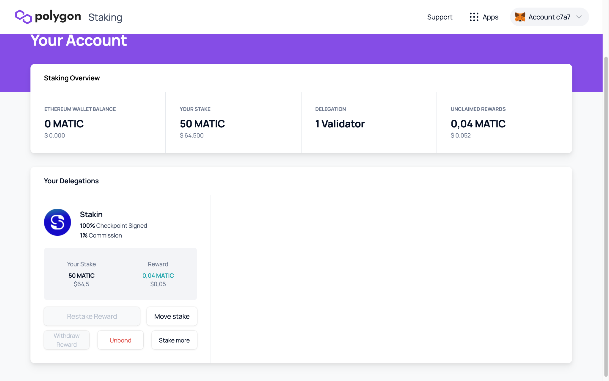Click the green 0,04 MATIC reward amount
The width and height of the screenshot is (609, 381).
pyautogui.click(x=158, y=275)
